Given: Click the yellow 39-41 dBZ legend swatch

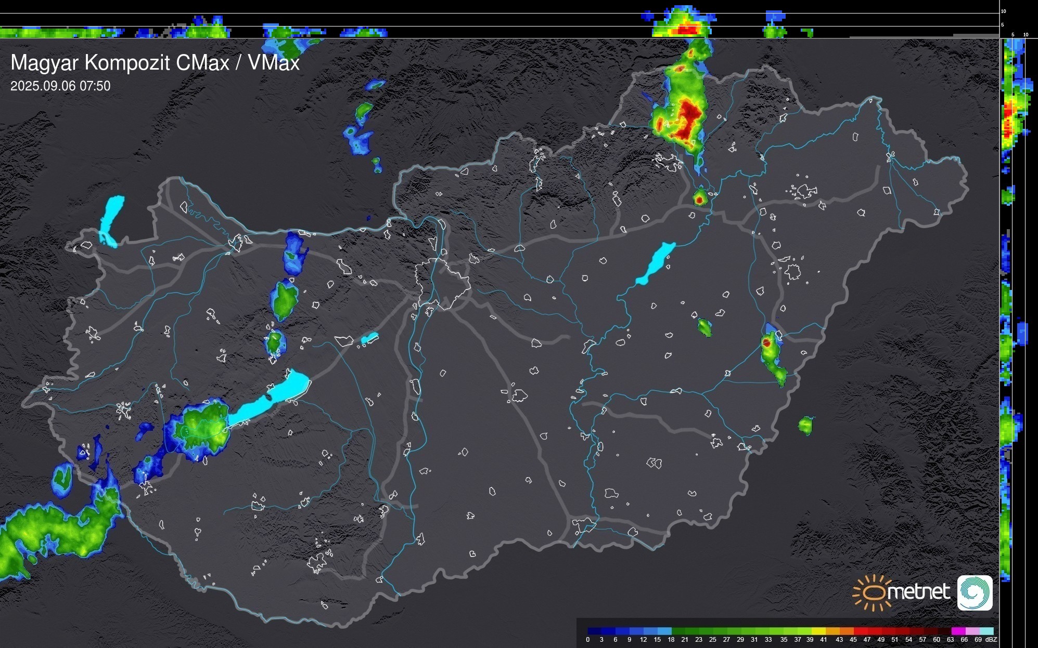Looking at the screenshot, I should click(x=818, y=631).
